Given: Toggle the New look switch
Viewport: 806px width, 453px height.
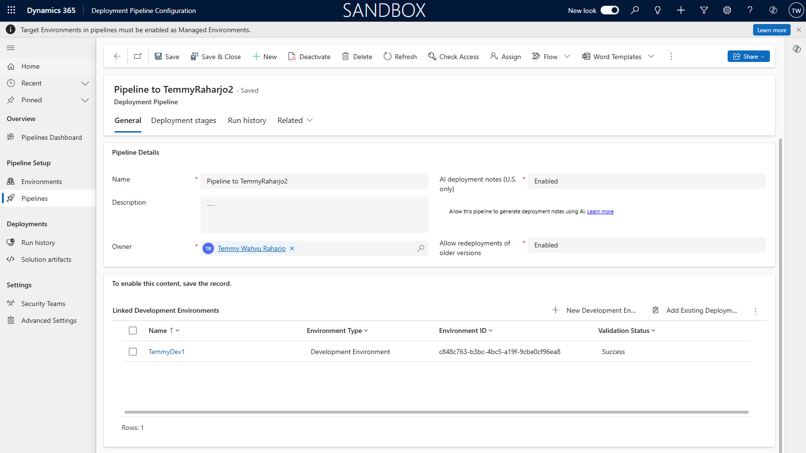Looking at the screenshot, I should pyautogui.click(x=610, y=10).
